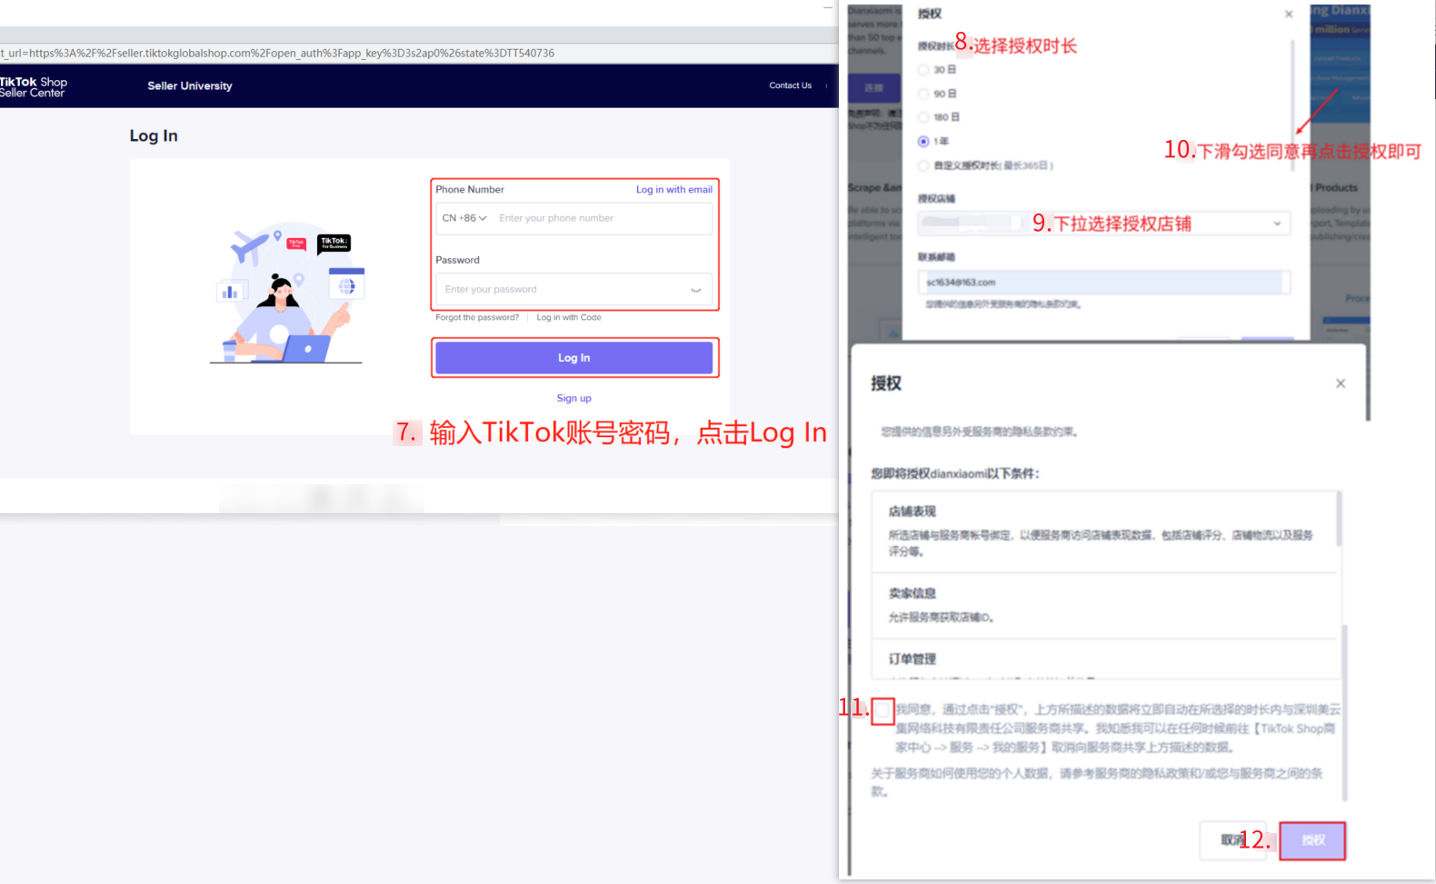Expand the 授权店铺 shop selection dropdown
Image resolution: width=1436 pixels, height=884 pixels.
click(1103, 223)
